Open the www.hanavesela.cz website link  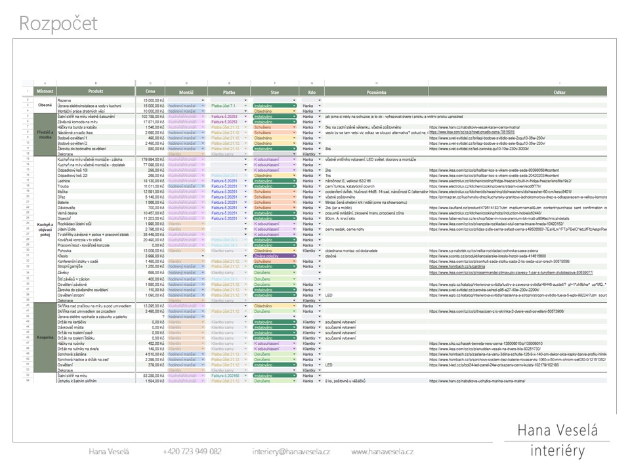(x=382, y=452)
